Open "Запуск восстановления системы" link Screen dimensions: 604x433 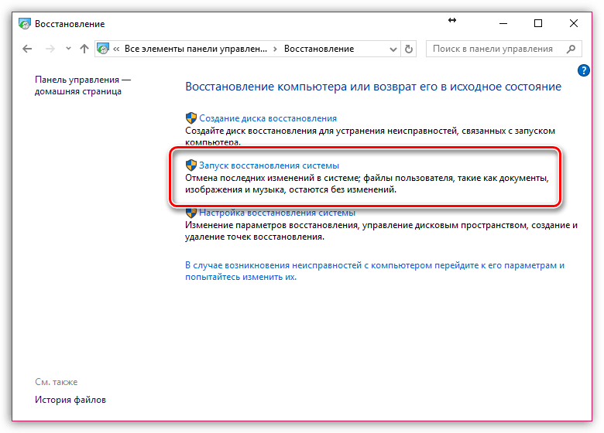coord(269,165)
